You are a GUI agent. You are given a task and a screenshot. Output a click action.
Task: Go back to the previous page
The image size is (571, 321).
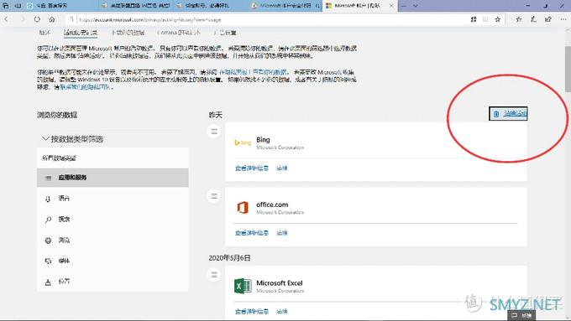6,19
